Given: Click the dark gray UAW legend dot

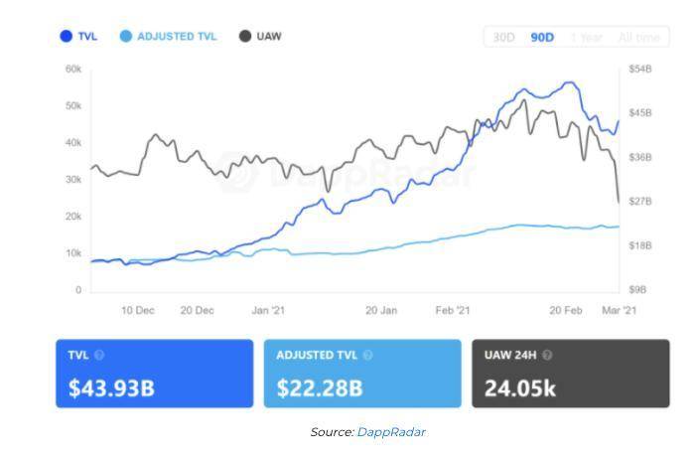Looking at the screenshot, I should click(x=245, y=37).
